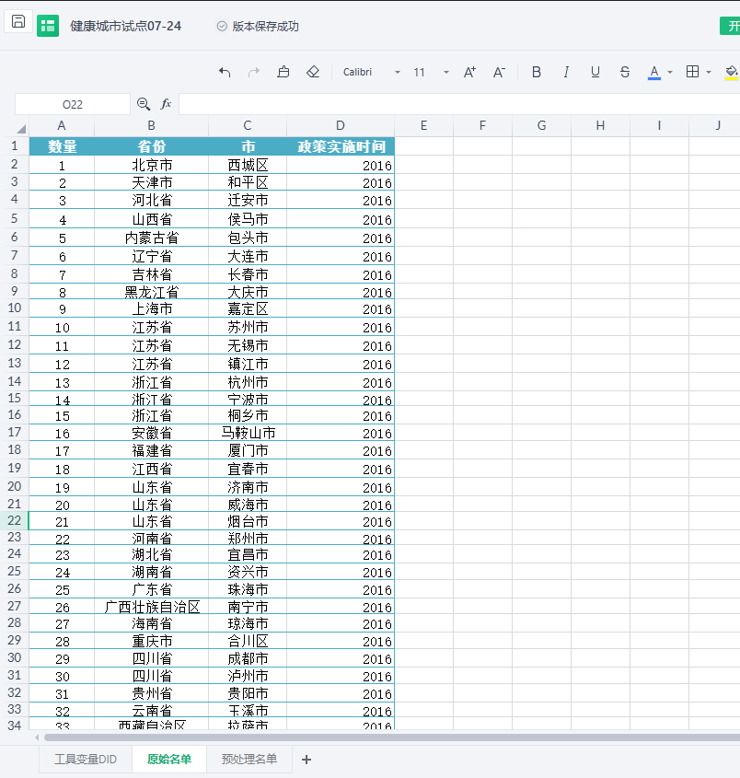The width and height of the screenshot is (740, 778).
Task: Select column D header
Action: click(x=341, y=126)
